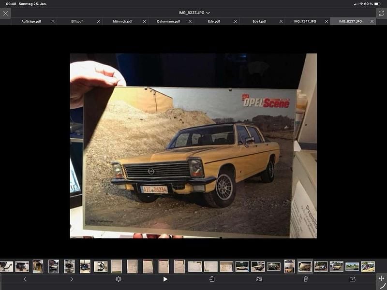The height and width of the screenshot is (290, 387).
Task: Open the Münnich.pdf tab
Action: (122, 22)
